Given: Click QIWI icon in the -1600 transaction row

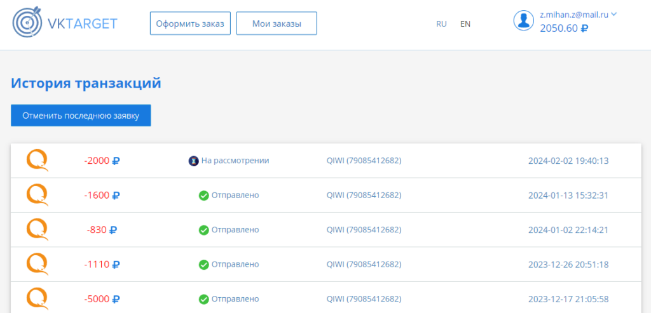Looking at the screenshot, I should click(x=38, y=195).
